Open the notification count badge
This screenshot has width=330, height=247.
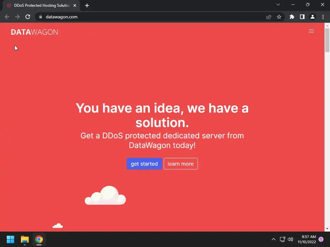[321, 239]
